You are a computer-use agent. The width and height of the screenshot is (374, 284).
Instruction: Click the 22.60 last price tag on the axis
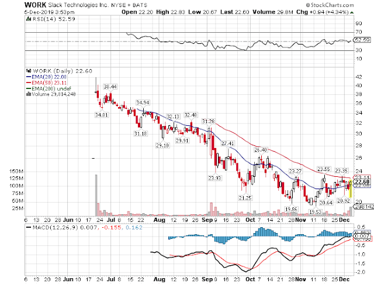coord(362,182)
